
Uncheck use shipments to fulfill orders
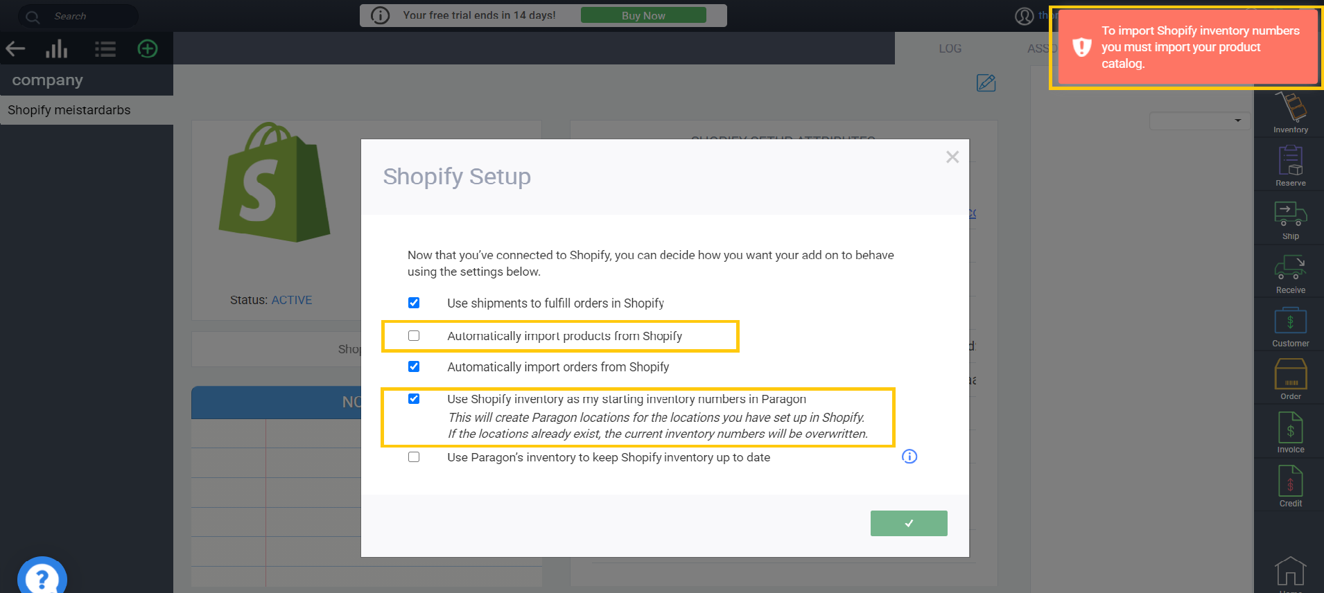[x=414, y=303]
